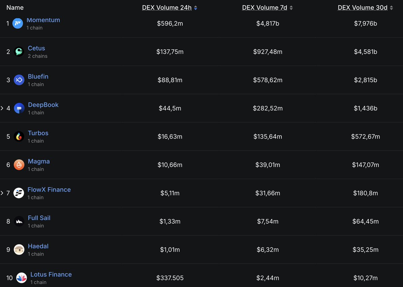403x287 pixels.
Task: Click the FlowX Finance logo icon
Action: 19,193
